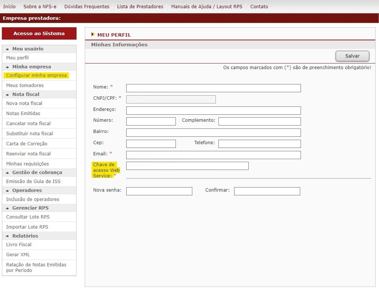Focus the Nome input field
Screen dimensions: 379x288
213,88
